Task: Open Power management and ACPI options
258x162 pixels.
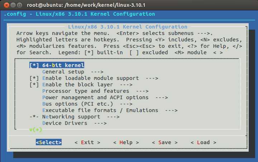Action: 105,97
